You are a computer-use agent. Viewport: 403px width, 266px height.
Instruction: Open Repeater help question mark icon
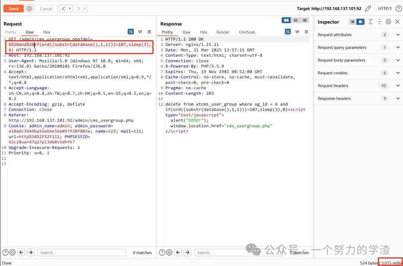click(x=398, y=9)
